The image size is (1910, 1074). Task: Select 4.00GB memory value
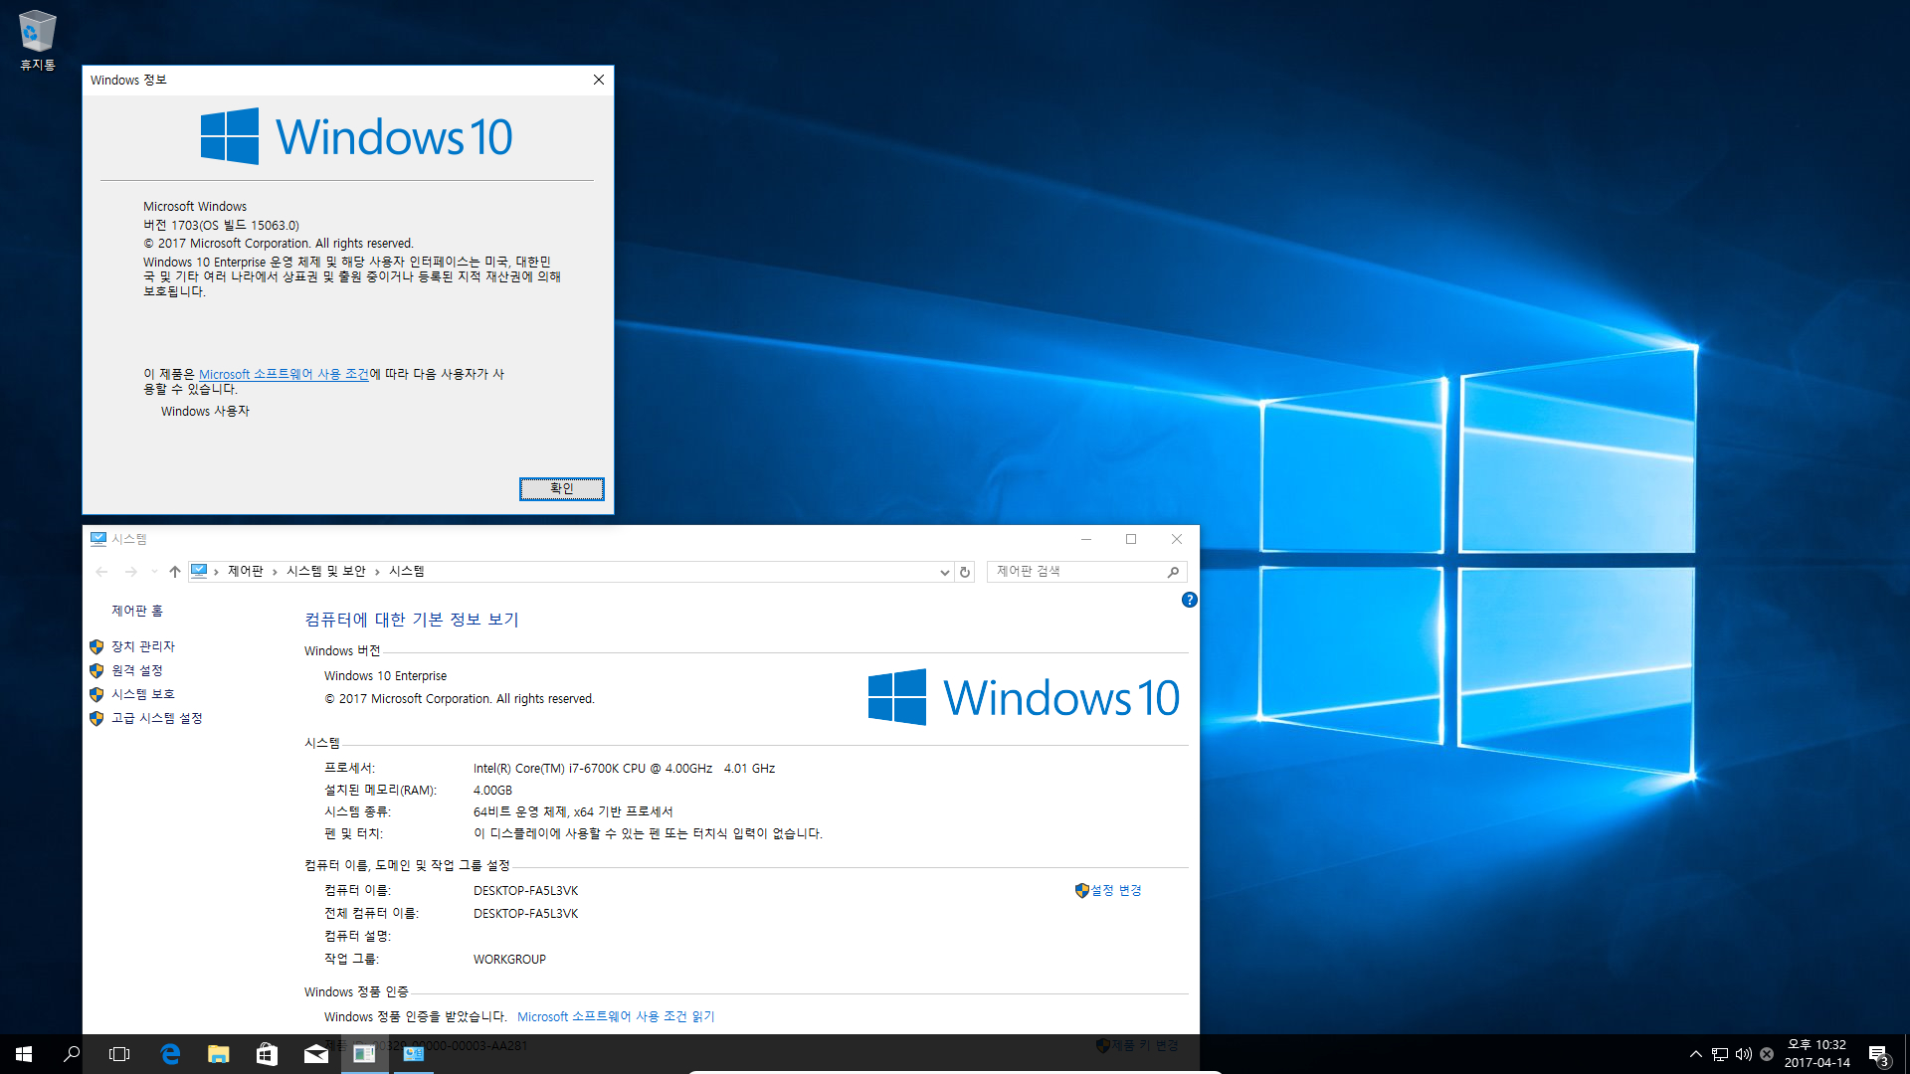coord(492,790)
